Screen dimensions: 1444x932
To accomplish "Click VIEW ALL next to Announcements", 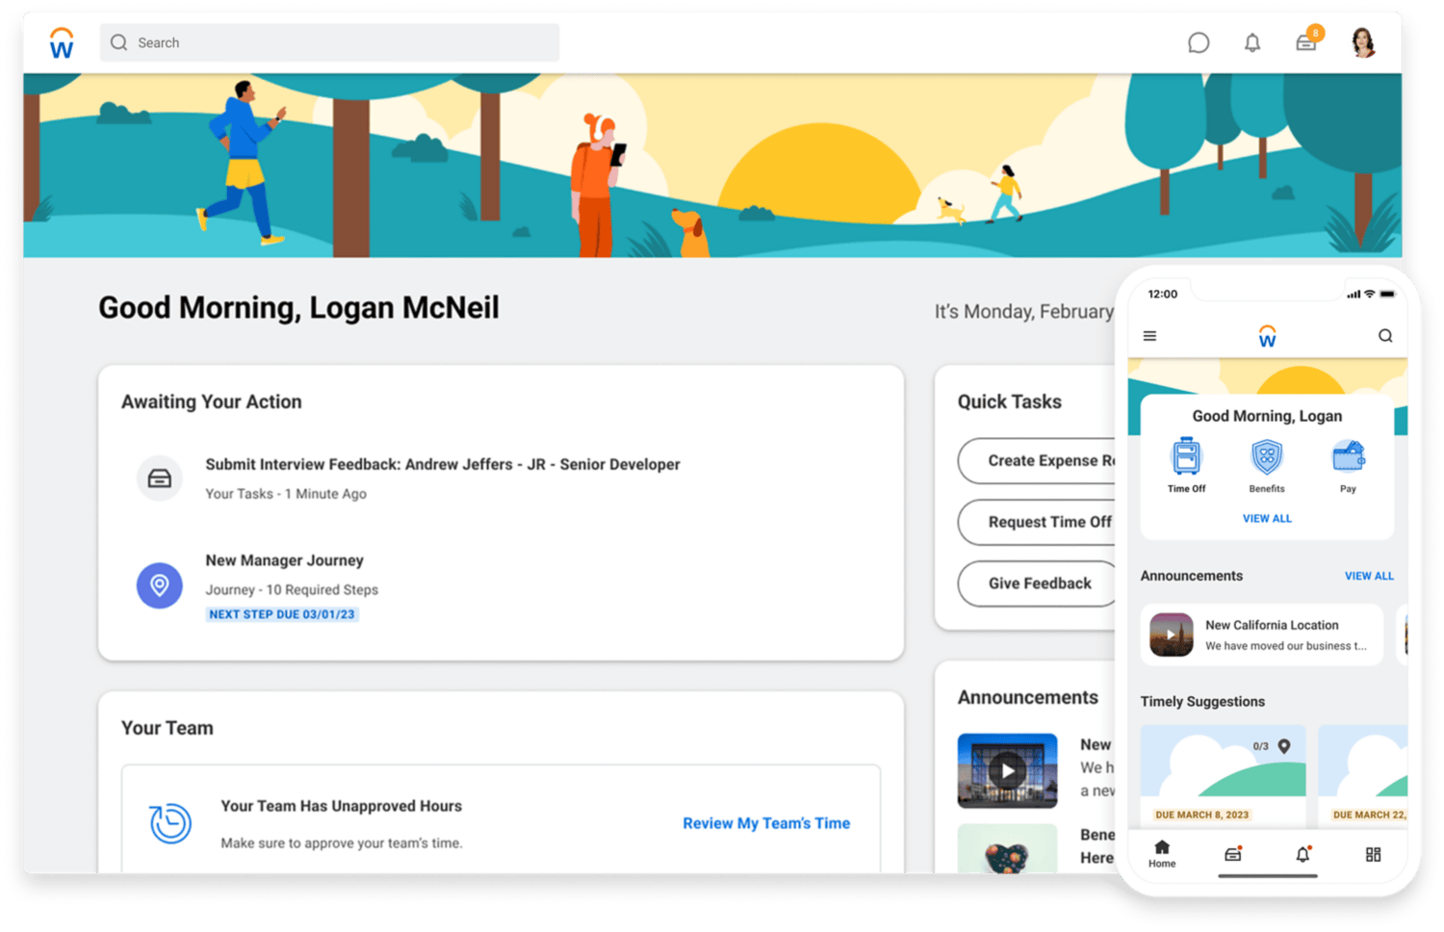I will tap(1369, 576).
